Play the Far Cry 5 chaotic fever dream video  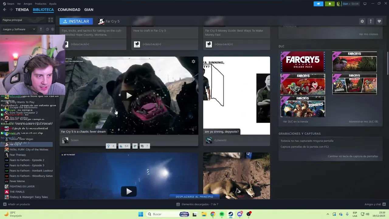129,96
